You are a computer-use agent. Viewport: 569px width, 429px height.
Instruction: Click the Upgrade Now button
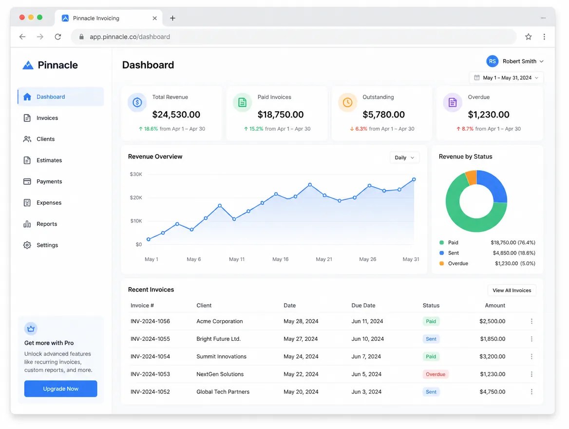pos(60,389)
